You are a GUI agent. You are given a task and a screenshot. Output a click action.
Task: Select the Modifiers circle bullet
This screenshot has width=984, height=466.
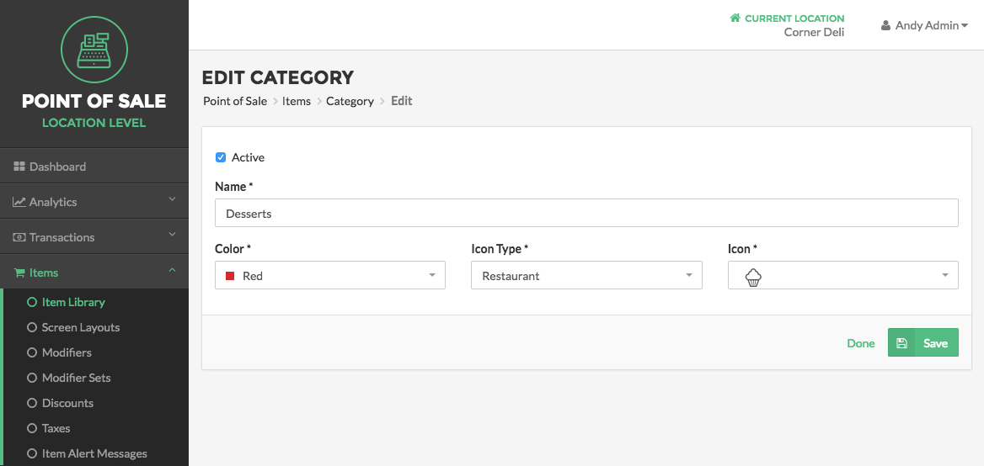coord(32,352)
